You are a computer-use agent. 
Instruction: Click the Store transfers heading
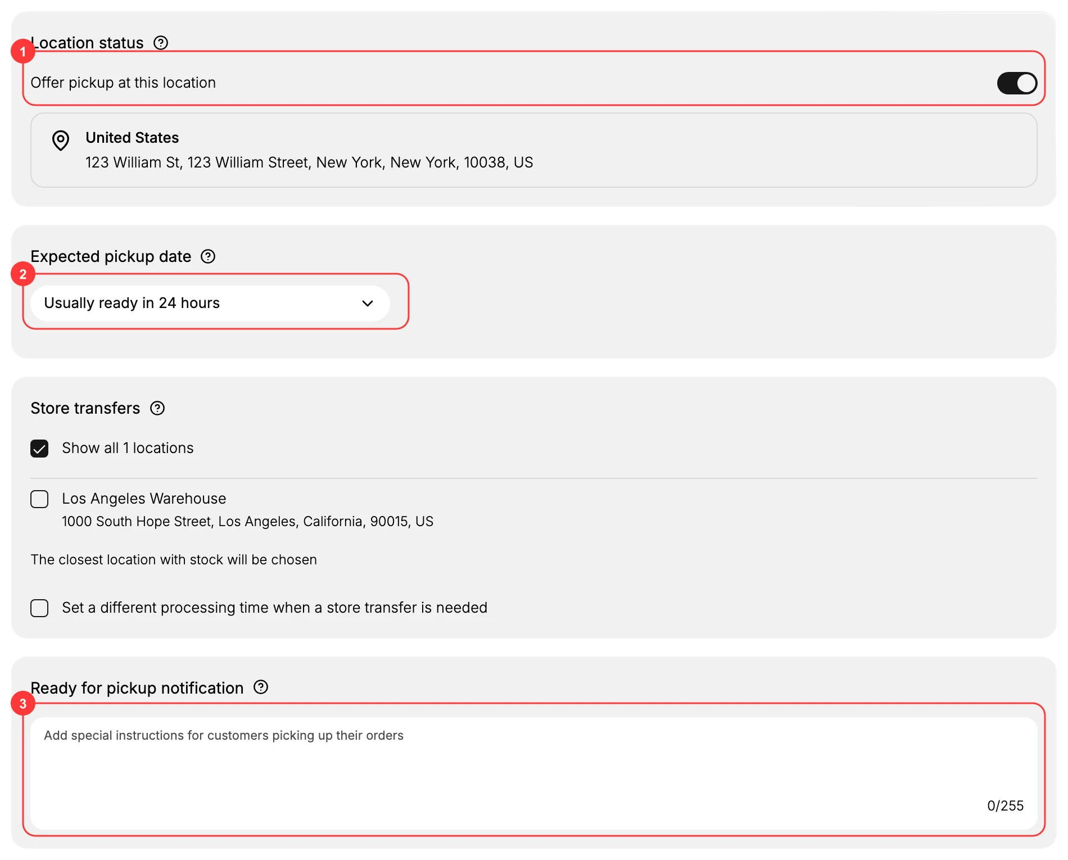85,408
